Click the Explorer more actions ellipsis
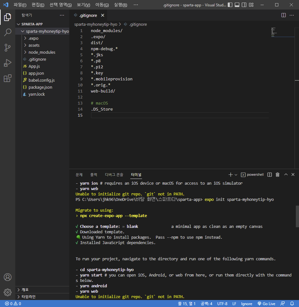 tap(62, 15)
